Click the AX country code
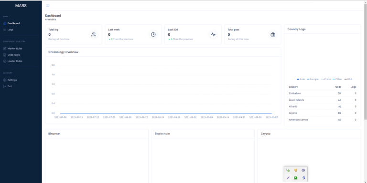Screen dimensions: 367x183 [x=340, y=100]
